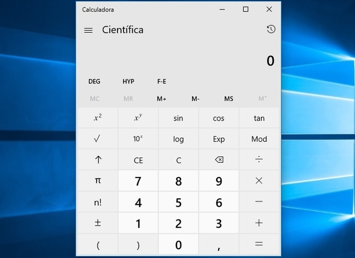Click the x squared button
Screen dimensions: 355x258
click(97, 118)
